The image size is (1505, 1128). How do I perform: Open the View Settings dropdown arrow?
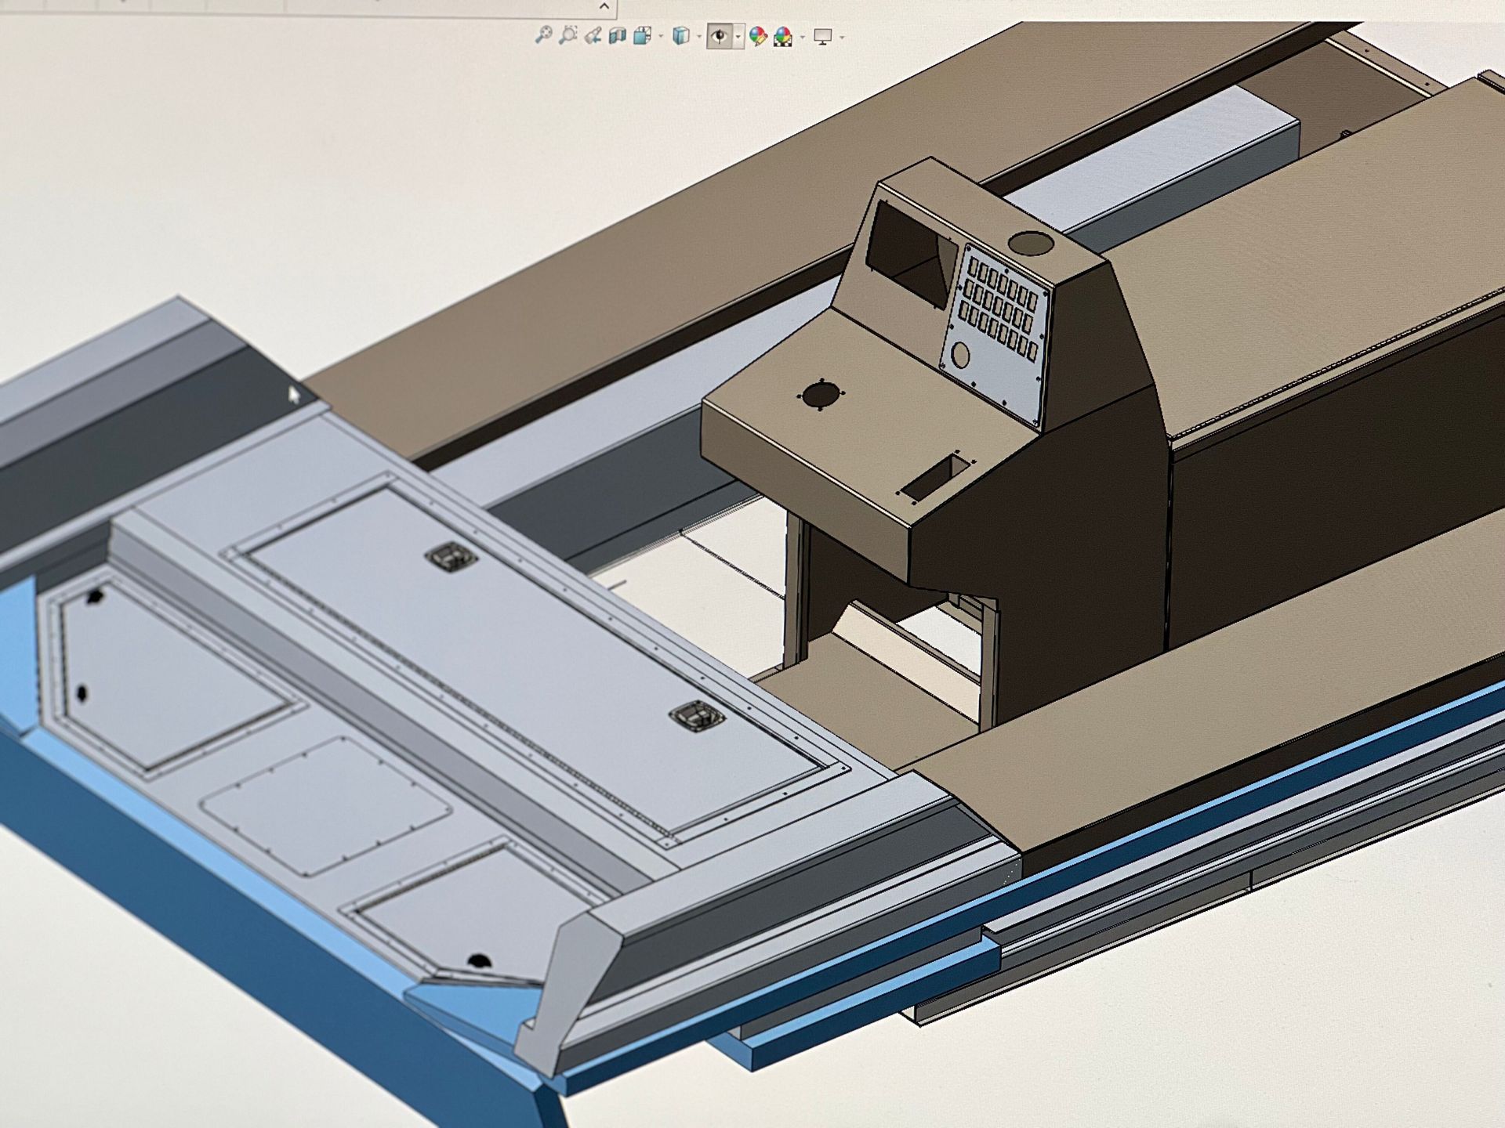842,36
